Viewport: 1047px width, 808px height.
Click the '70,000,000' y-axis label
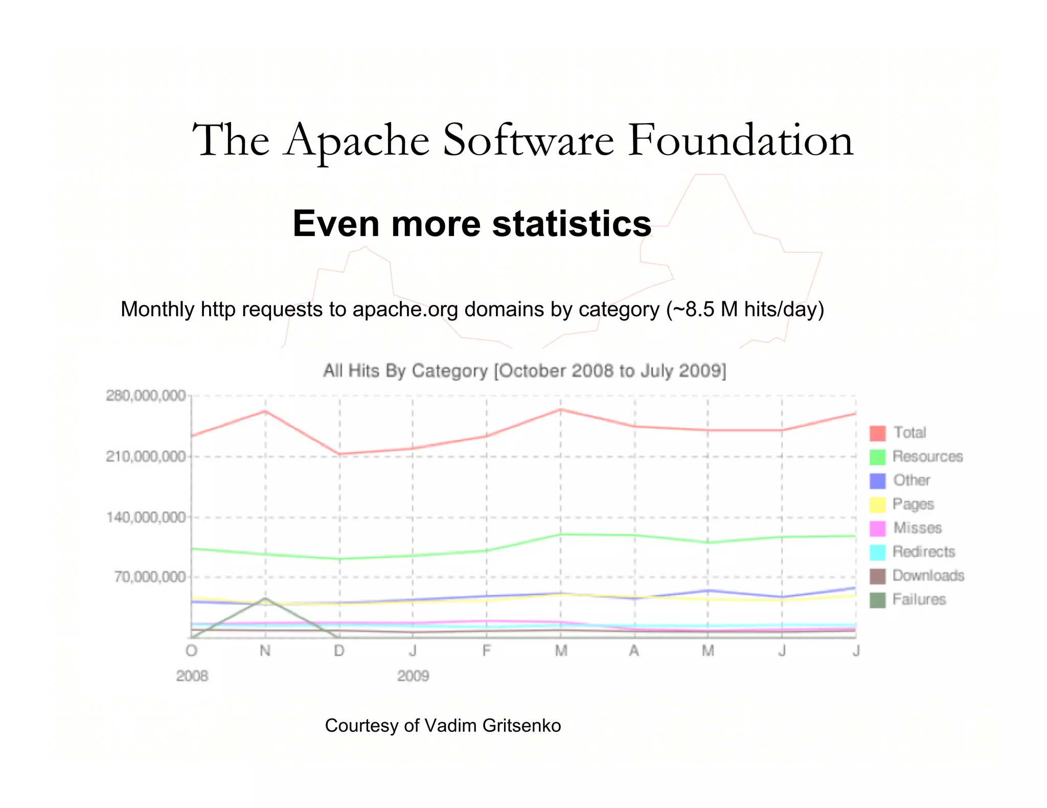click(x=150, y=577)
